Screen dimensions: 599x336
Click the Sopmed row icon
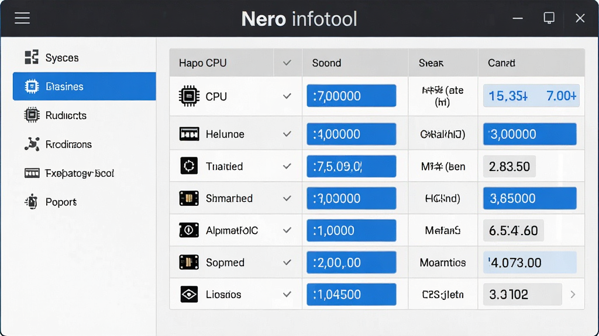tap(189, 262)
